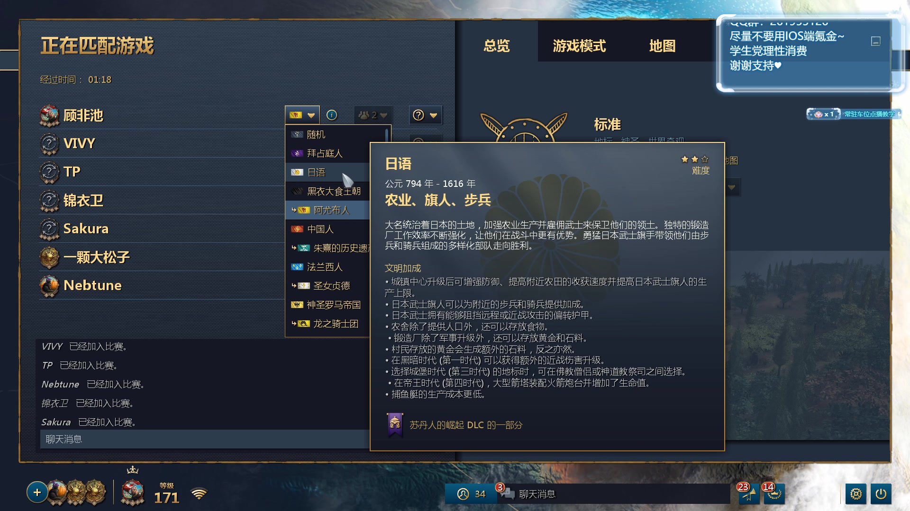
Task: Click the plus icon to add party member
Action: [37, 493]
